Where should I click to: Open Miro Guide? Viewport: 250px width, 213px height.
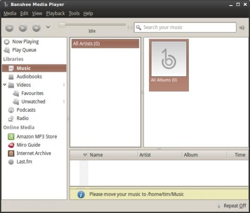click(34, 145)
